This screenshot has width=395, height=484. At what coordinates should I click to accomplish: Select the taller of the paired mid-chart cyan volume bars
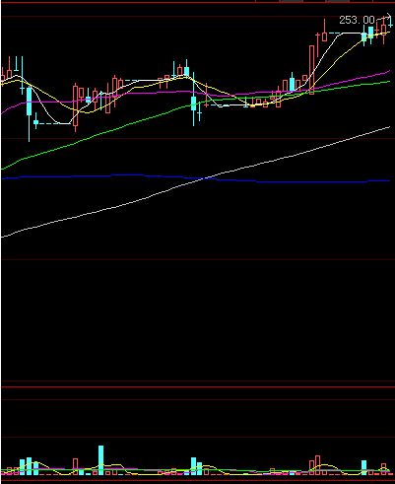click(194, 466)
